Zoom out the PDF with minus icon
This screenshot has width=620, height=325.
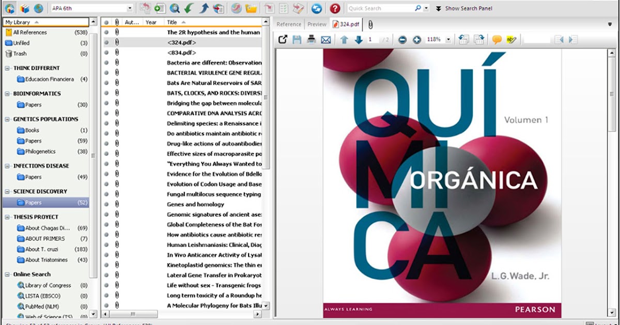402,39
